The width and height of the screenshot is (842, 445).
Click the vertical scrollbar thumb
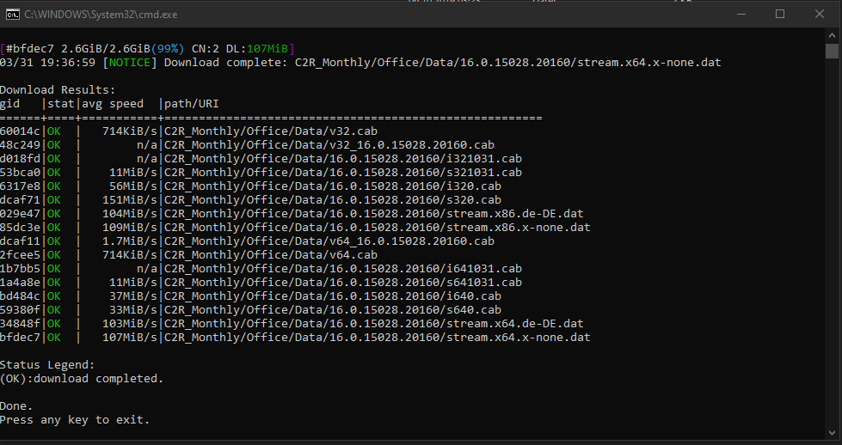(832, 51)
